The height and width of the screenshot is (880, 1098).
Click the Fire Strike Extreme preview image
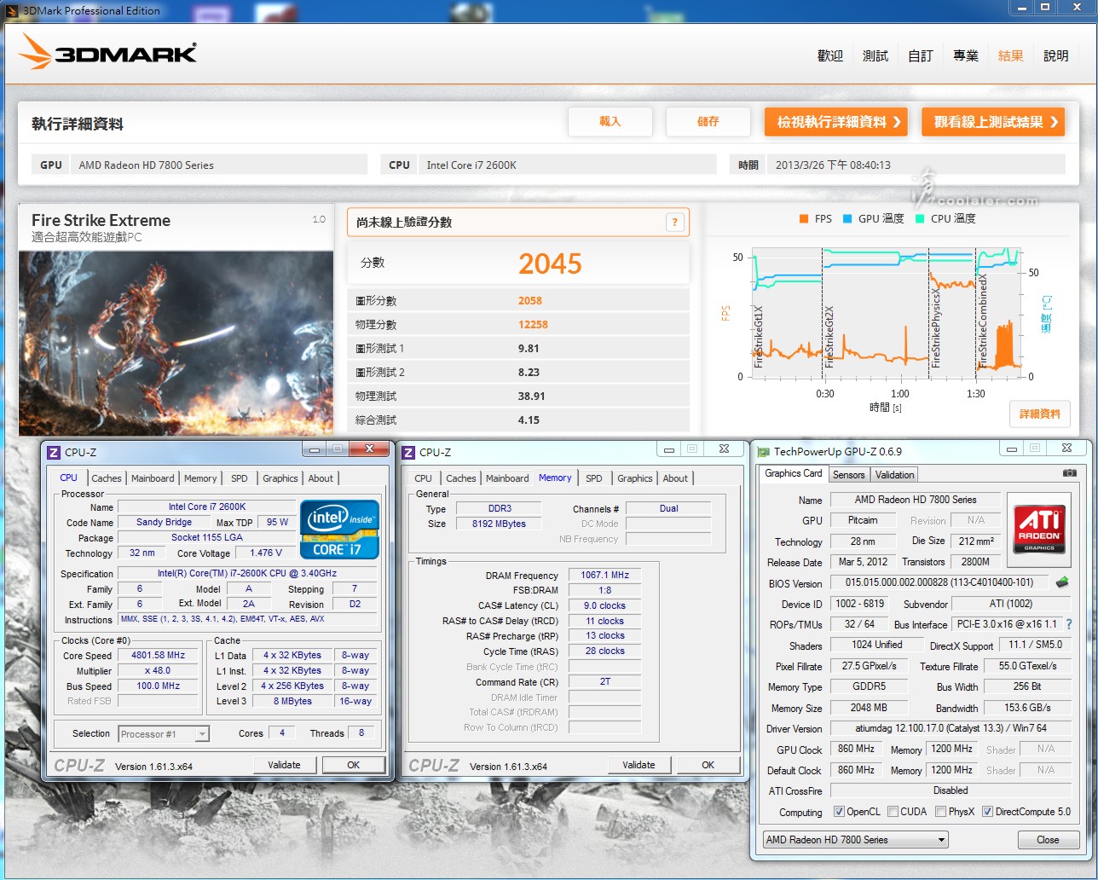pos(176,344)
